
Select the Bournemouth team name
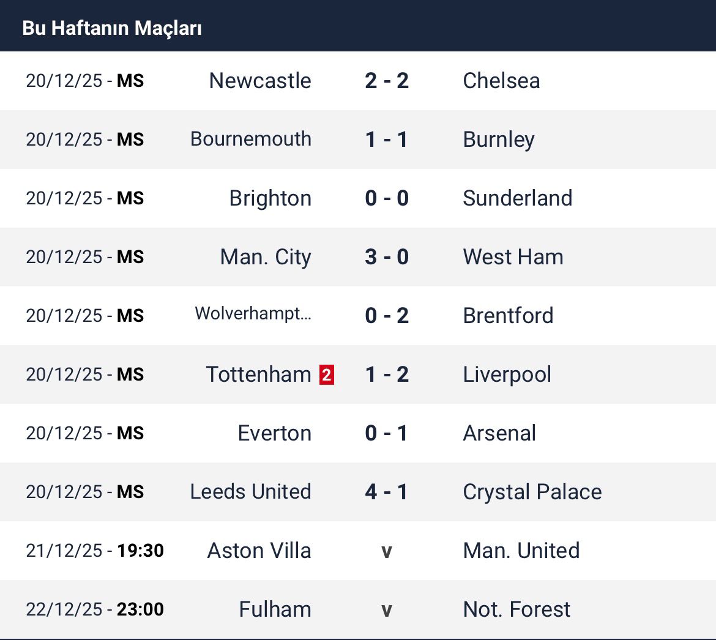point(251,140)
